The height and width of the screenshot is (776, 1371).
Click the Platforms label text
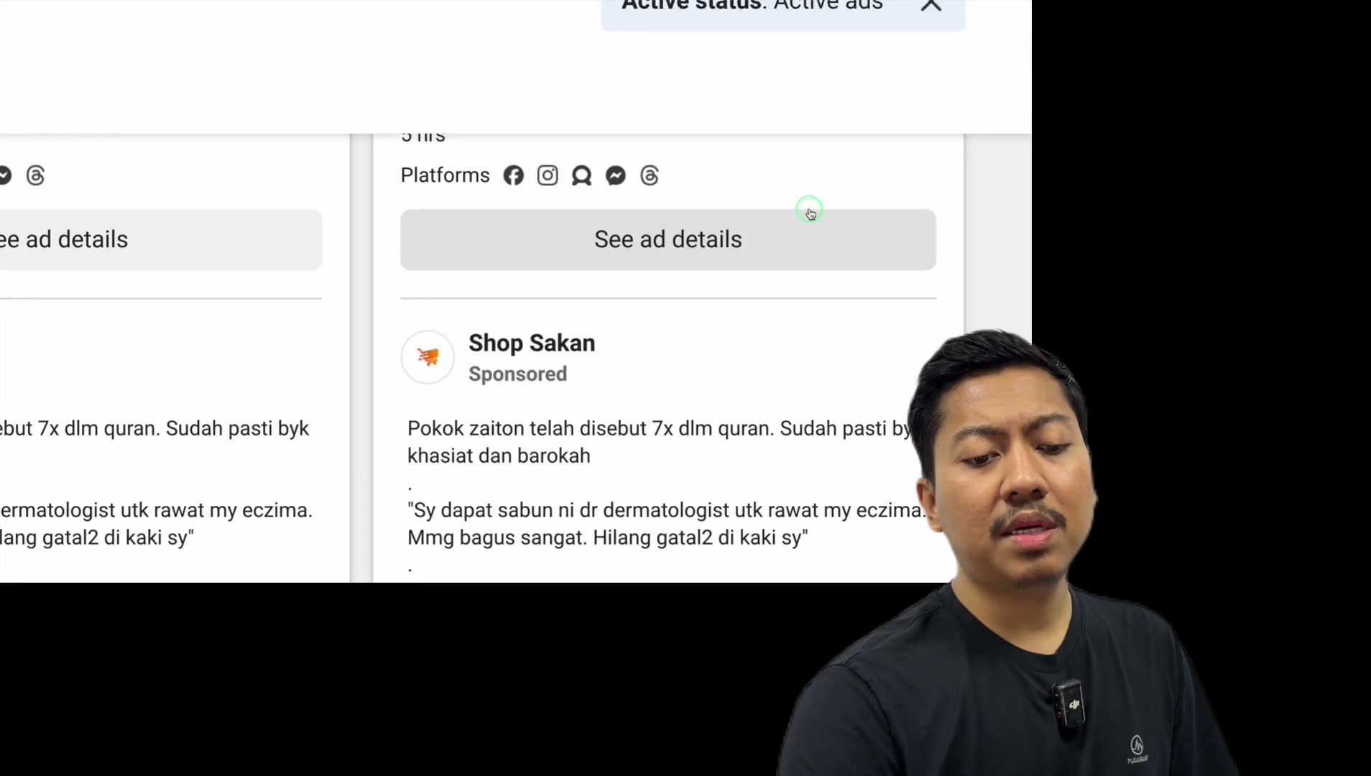coord(445,175)
